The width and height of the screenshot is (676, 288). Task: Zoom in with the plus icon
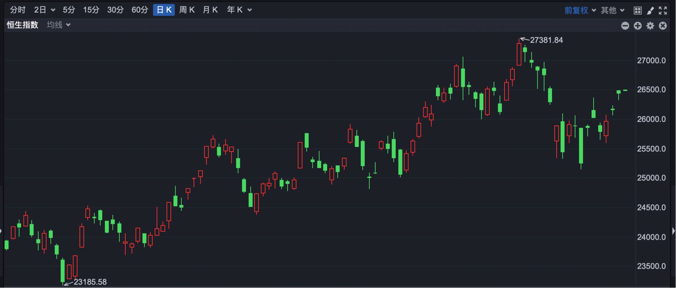coord(638,26)
